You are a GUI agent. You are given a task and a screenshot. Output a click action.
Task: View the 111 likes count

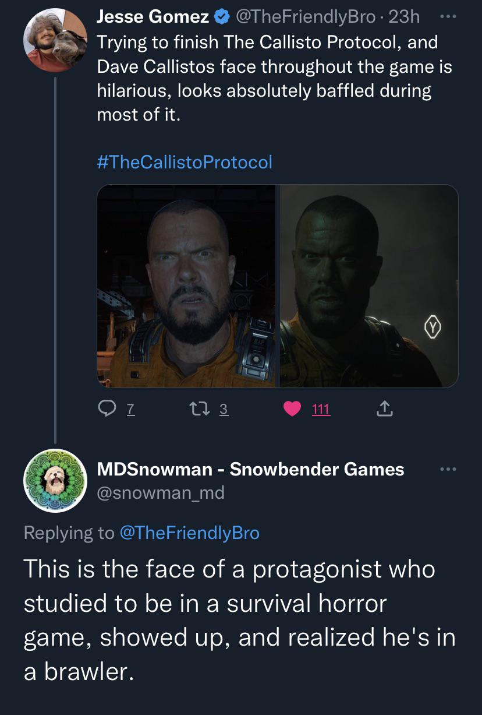[321, 410]
